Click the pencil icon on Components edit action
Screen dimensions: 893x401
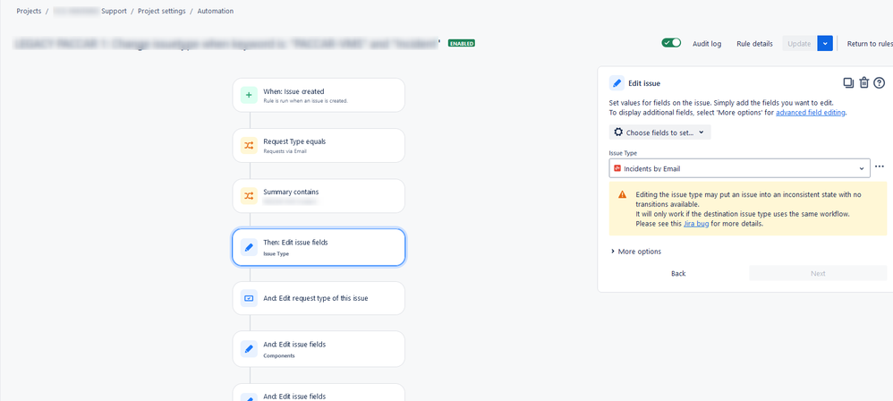click(x=249, y=349)
